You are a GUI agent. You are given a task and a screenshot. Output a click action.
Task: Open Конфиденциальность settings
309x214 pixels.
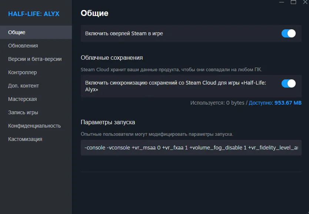[x=36, y=126]
